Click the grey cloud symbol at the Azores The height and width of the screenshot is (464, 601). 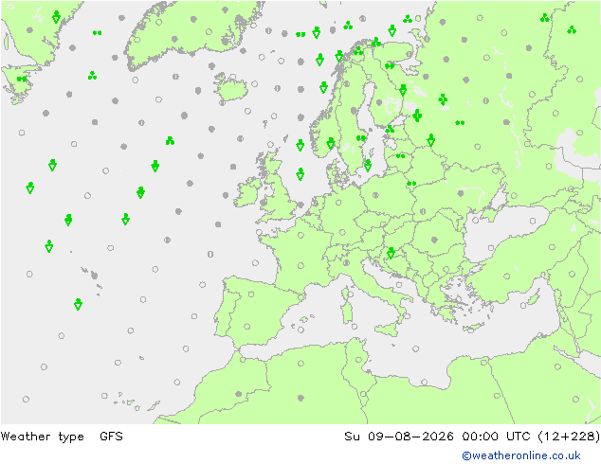(x=94, y=276)
